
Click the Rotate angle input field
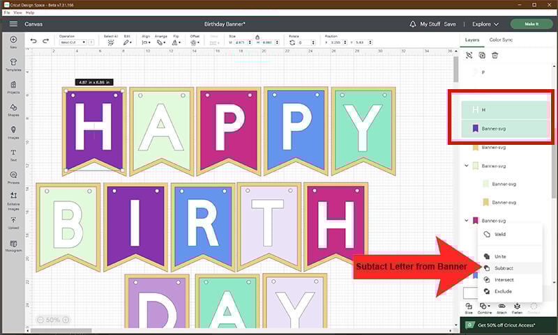tap(306, 42)
